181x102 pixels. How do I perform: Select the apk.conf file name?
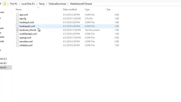pyautogui.click(x=24, y=15)
